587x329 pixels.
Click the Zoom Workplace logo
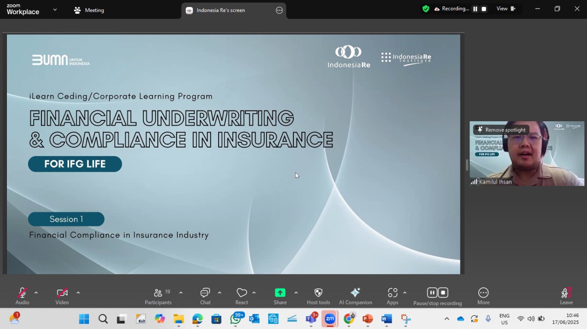[x=23, y=10]
